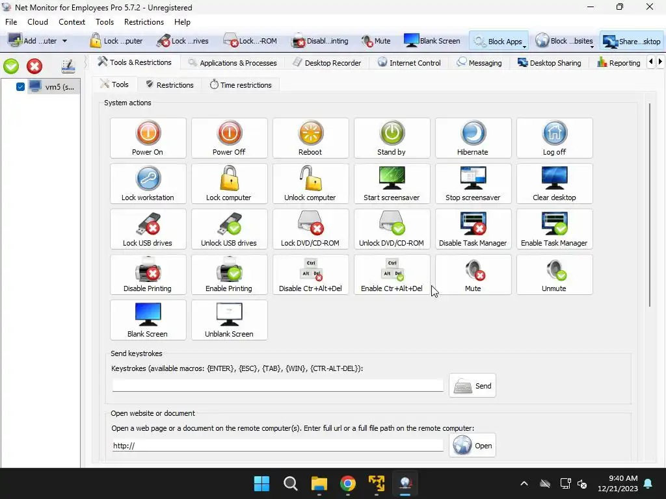Viewport: 666px width, 499px height.
Task: Open the Restrictions menu
Action: [x=144, y=22]
